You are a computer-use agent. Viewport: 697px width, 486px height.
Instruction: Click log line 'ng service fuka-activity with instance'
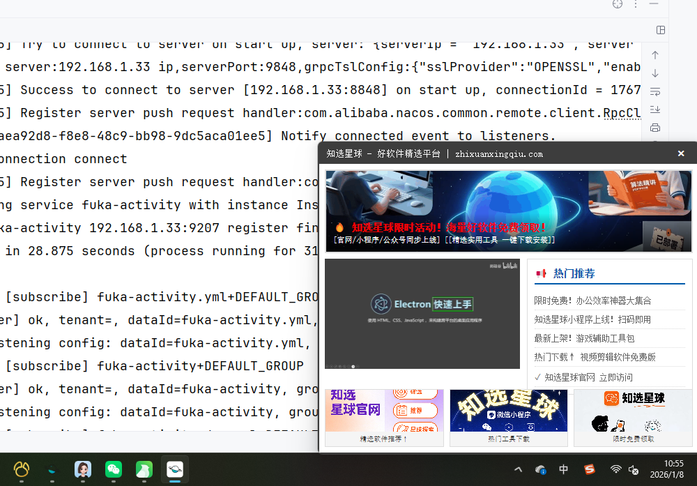pyautogui.click(x=159, y=204)
